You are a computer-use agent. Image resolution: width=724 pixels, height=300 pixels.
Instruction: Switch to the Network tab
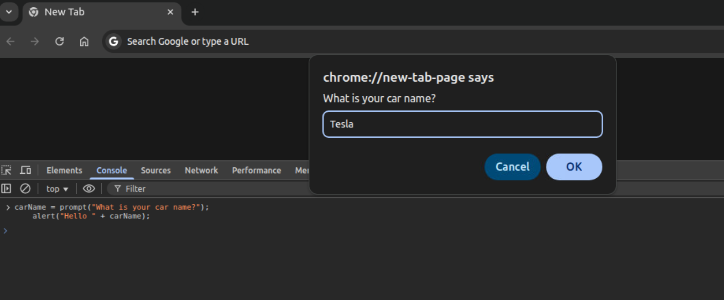pos(201,170)
